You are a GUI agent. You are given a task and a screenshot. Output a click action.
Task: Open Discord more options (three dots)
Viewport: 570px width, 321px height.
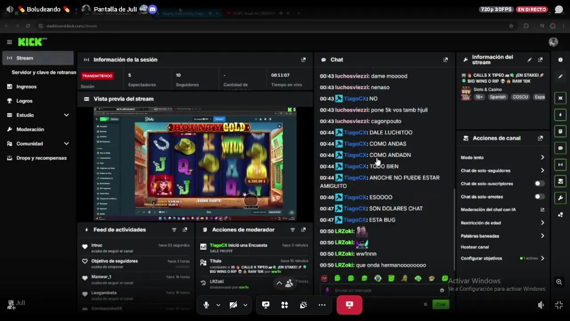(x=322, y=305)
